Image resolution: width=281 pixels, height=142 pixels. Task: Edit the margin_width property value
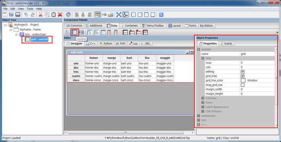257,89
